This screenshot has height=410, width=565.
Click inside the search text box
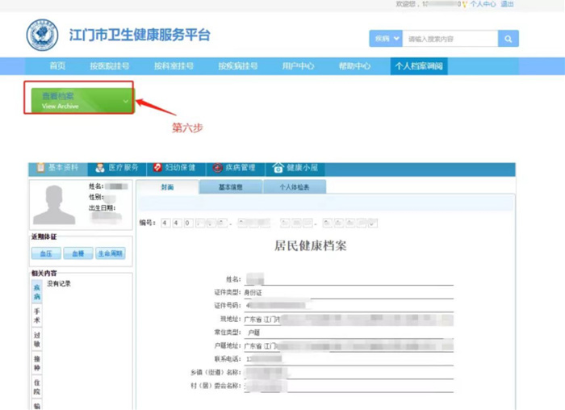tap(450, 38)
